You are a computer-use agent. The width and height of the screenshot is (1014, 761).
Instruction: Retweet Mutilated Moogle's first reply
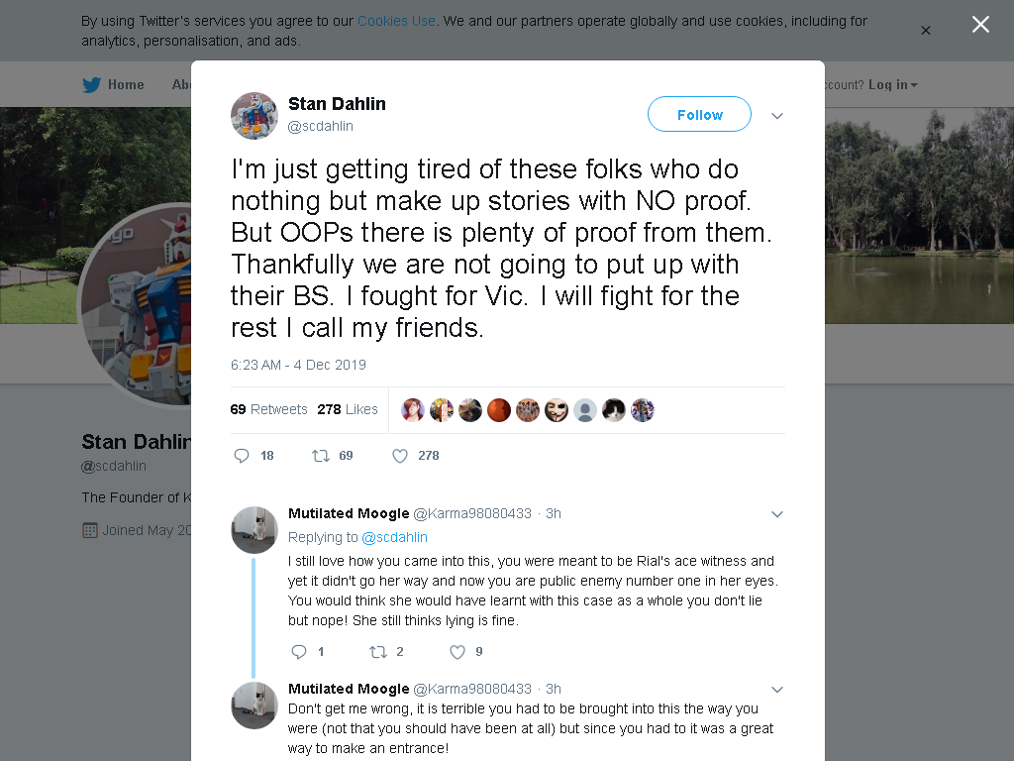pyautogui.click(x=378, y=652)
